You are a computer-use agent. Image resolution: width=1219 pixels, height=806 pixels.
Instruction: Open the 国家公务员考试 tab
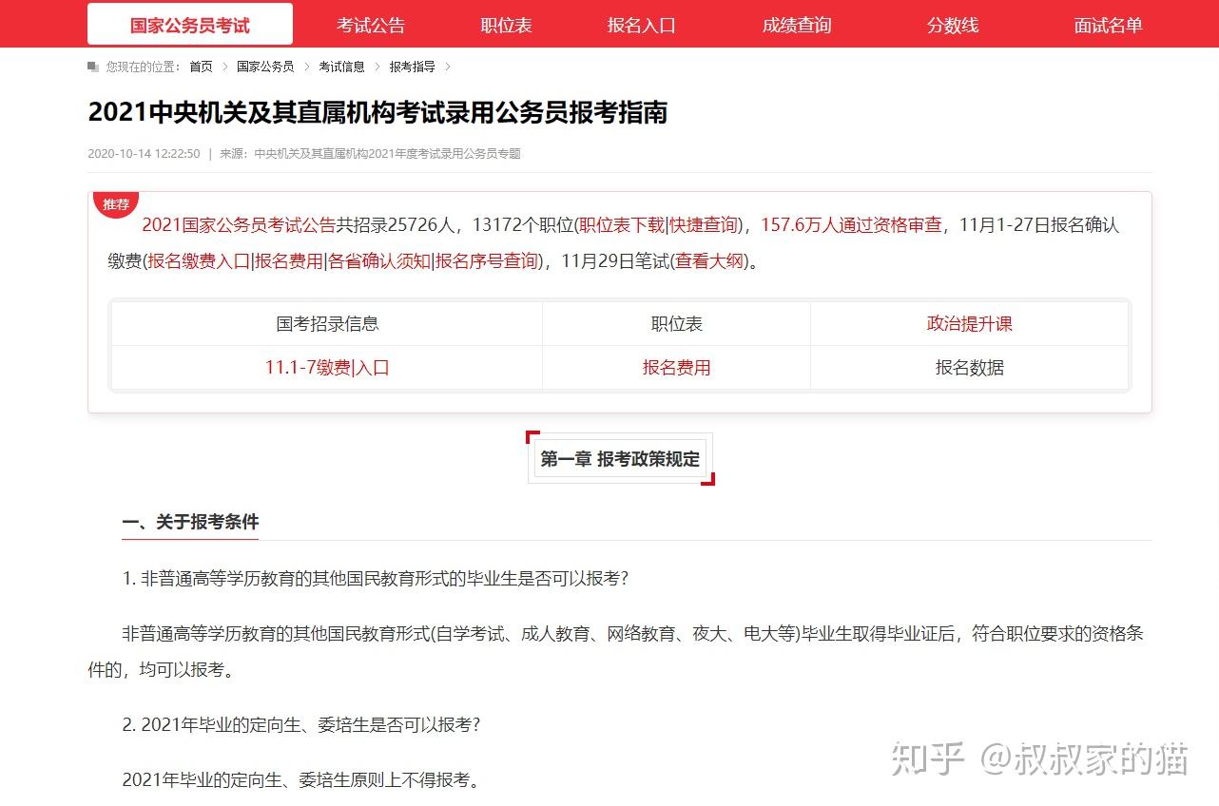click(x=190, y=25)
